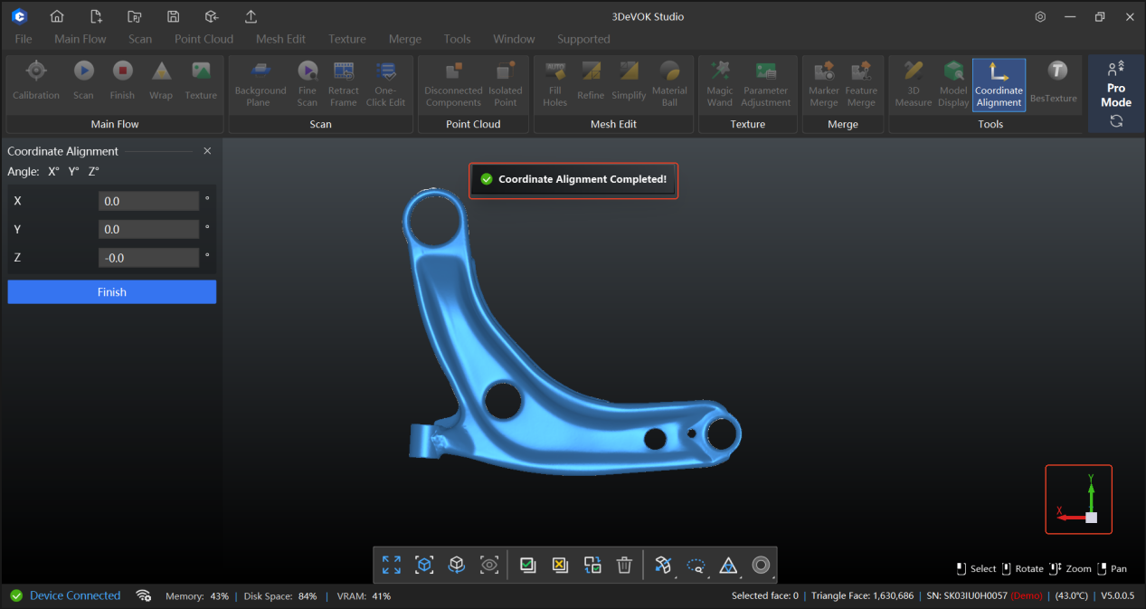Click the Fill Holes icon
Viewport: 1146px width, 609px height.
click(x=554, y=83)
